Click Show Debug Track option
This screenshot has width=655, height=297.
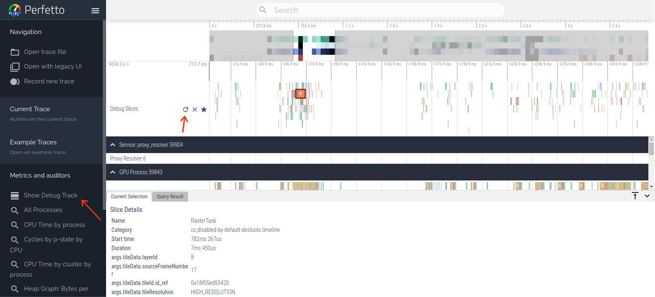coord(50,195)
